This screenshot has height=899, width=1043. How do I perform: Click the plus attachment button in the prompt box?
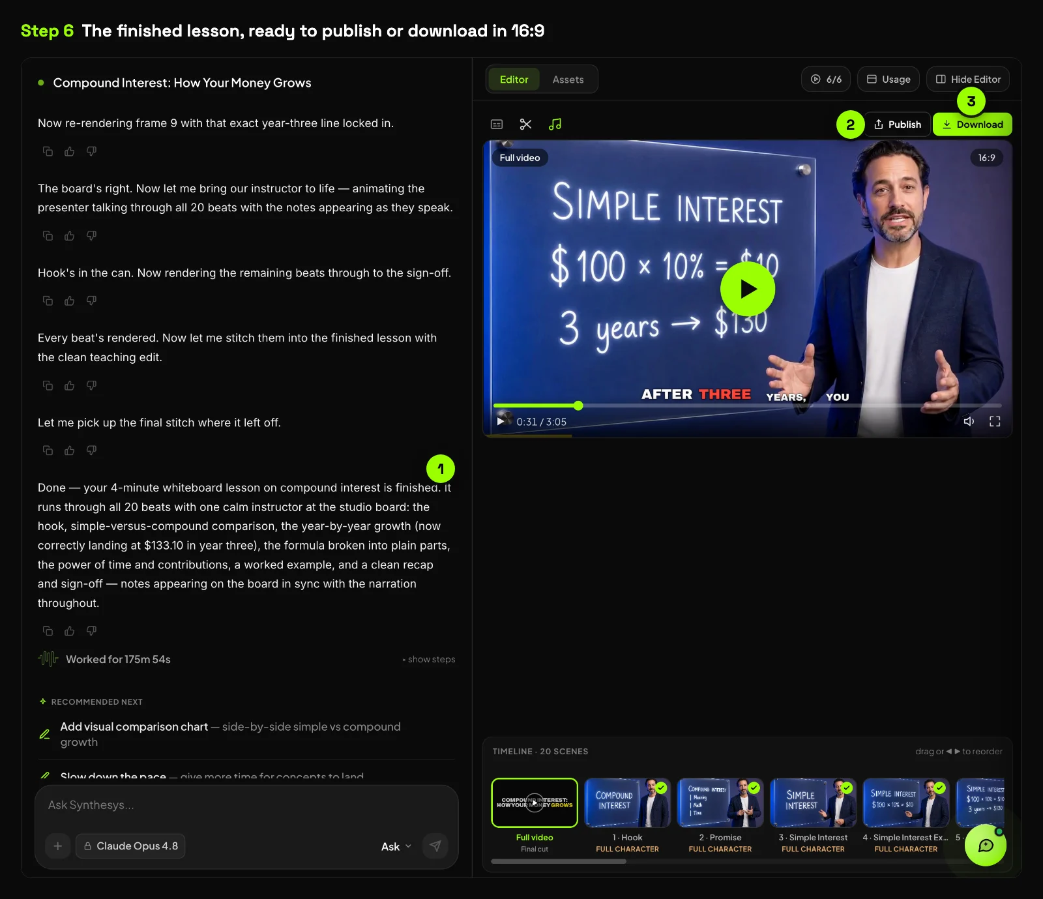pos(58,846)
